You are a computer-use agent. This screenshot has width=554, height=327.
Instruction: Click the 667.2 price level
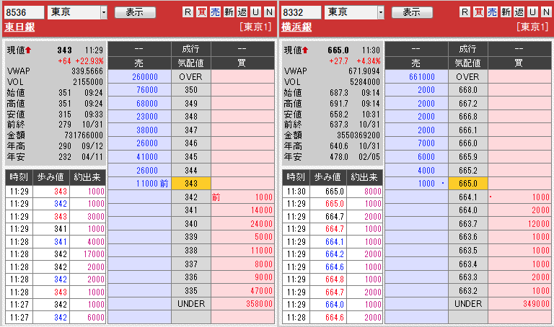pos(468,103)
